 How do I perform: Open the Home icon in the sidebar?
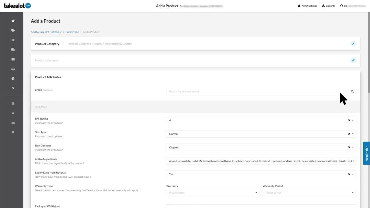tap(13, 21)
